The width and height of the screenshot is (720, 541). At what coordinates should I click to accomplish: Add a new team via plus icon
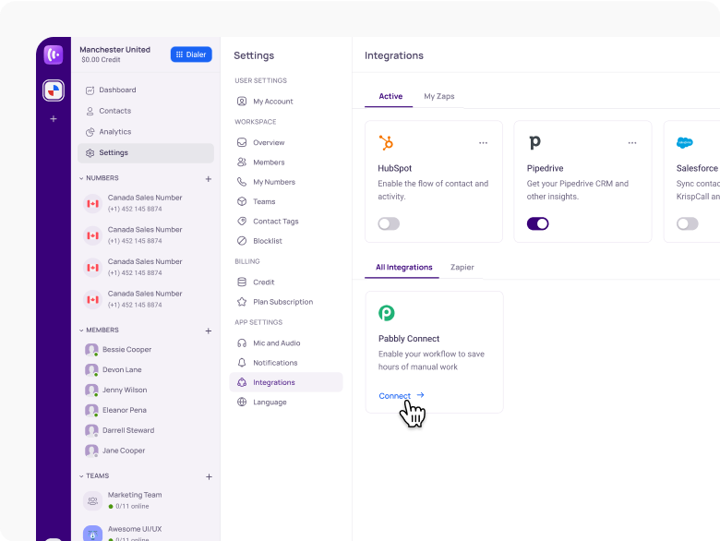(x=209, y=476)
